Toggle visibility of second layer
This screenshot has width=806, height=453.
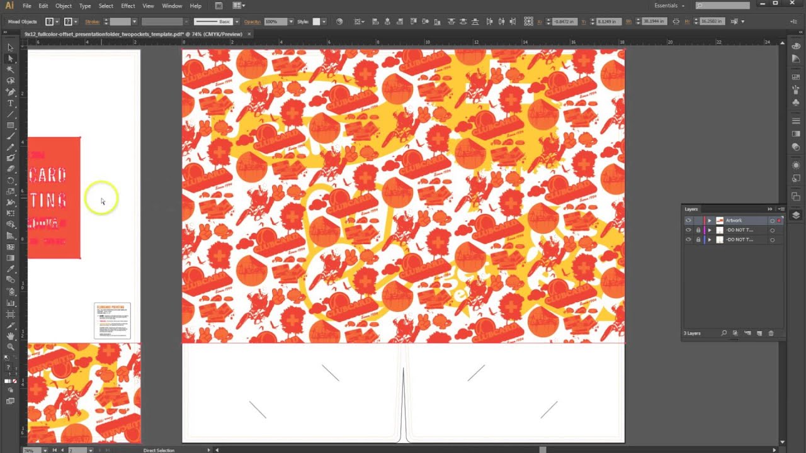[688, 230]
